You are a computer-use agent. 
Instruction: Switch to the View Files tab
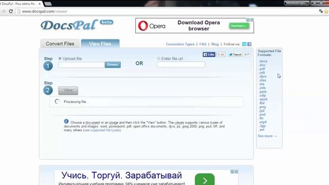tap(100, 44)
